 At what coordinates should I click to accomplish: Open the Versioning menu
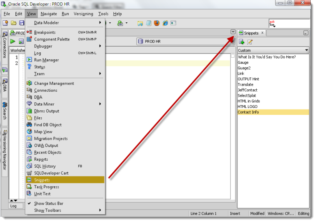[83, 14]
